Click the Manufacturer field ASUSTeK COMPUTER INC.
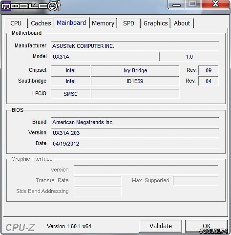This screenshot has width=231, height=235. coord(135,46)
